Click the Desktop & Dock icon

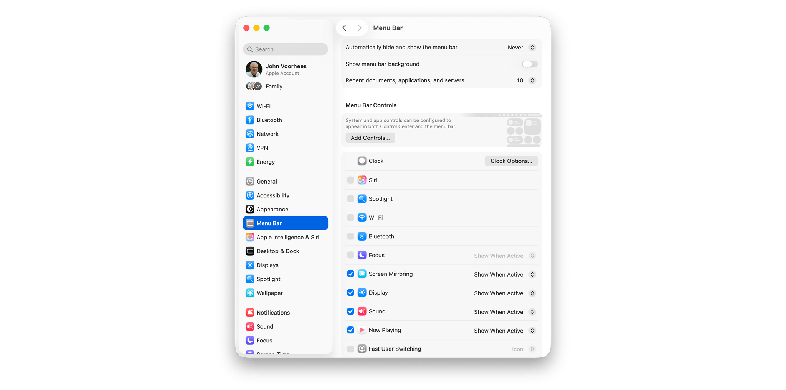pyautogui.click(x=250, y=251)
